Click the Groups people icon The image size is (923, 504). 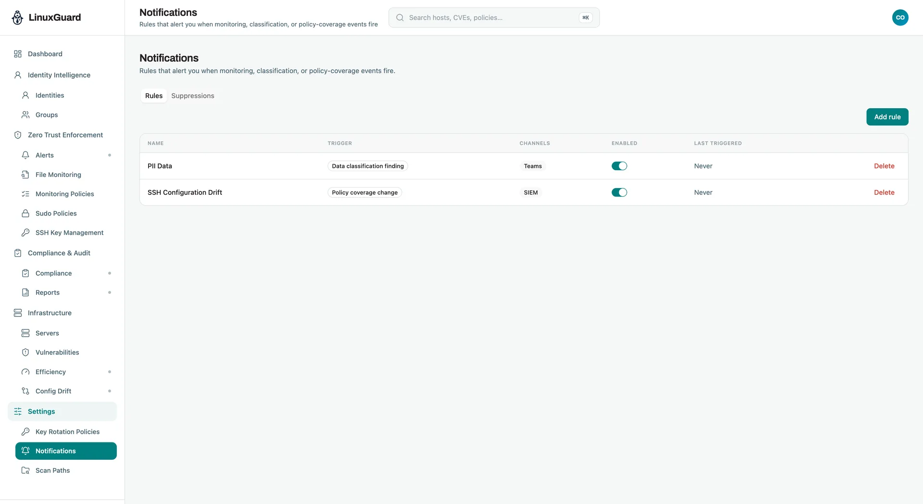click(25, 115)
